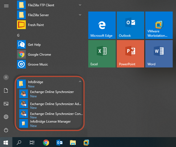Open VMware Workstation on the taskbar

click(86, 143)
